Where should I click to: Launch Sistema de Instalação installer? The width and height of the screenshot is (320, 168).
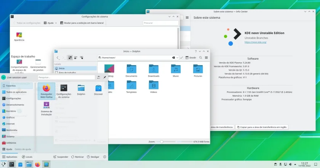(46, 109)
